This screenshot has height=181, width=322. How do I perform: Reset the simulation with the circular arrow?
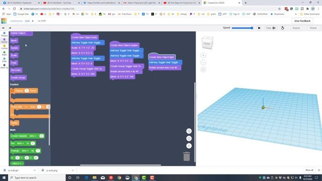tap(283, 28)
